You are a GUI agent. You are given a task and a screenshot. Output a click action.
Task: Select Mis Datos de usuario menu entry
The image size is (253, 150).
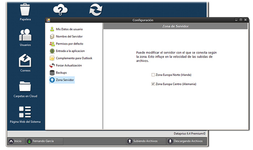pos(66,29)
